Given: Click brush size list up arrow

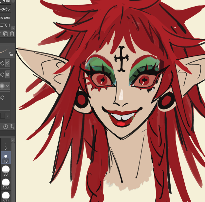Looking at the screenshot, I should (x=13, y=140).
